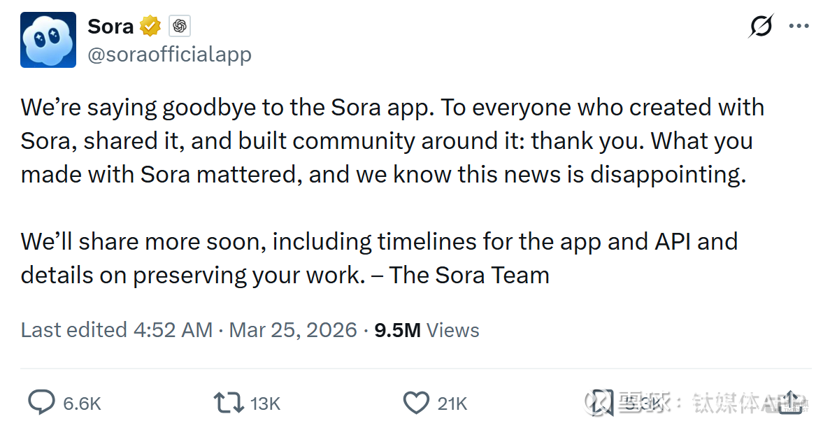
Task: Click the OpenAI affiliation badge
Action: (x=180, y=27)
